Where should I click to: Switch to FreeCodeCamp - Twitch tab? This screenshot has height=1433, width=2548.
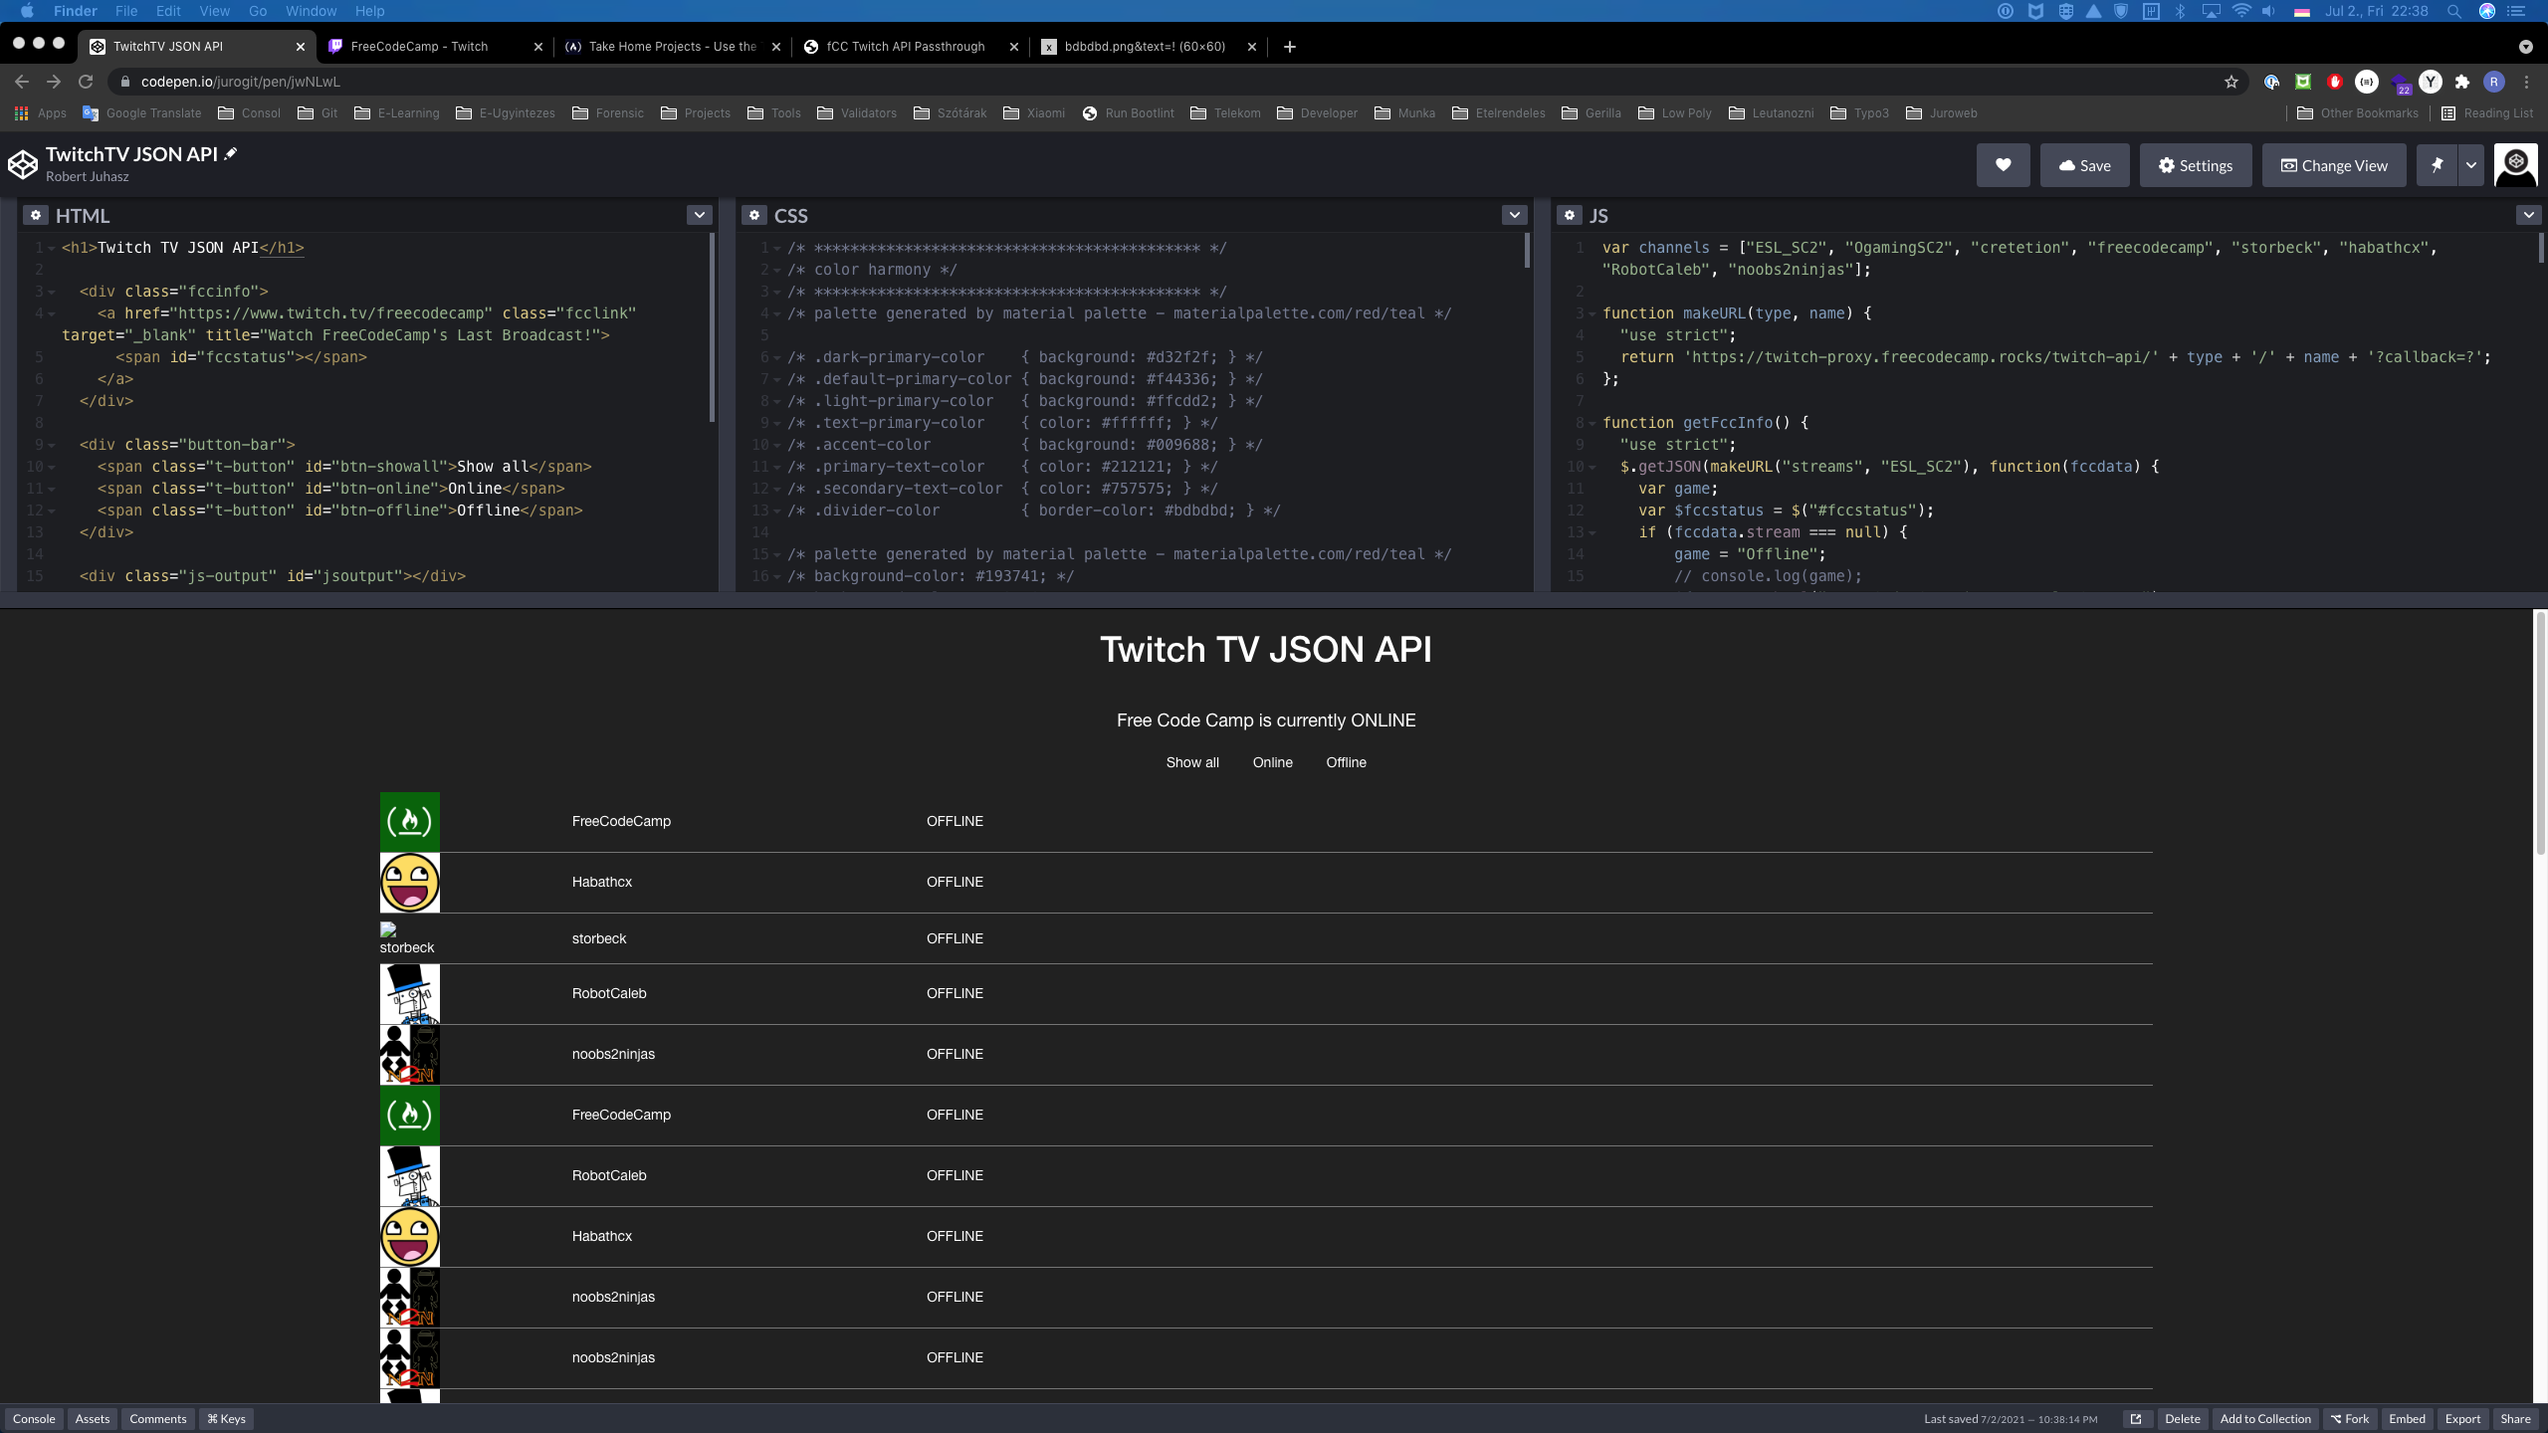[435, 47]
